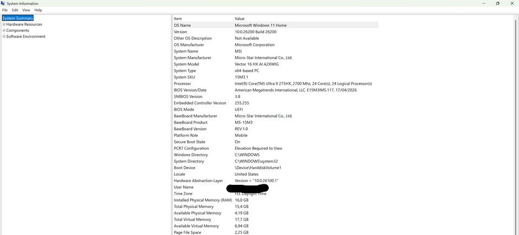Click the Time Zone label

coord(183,193)
